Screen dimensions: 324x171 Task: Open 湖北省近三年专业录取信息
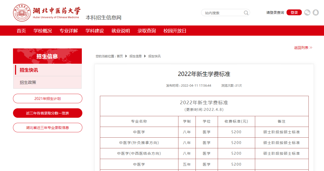coord(47,127)
